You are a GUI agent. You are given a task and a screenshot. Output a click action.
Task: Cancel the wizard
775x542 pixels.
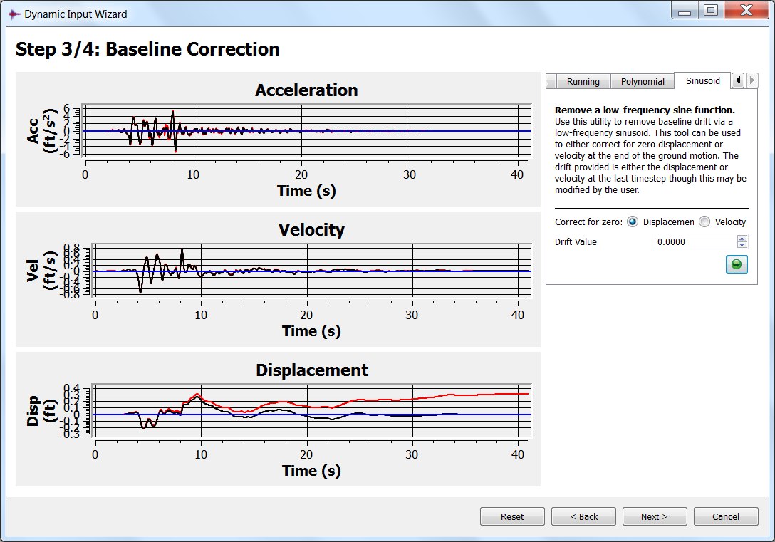[726, 516]
